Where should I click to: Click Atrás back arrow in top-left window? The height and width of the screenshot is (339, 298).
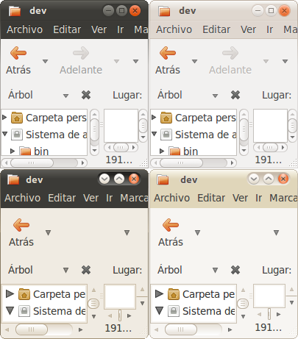(18, 53)
